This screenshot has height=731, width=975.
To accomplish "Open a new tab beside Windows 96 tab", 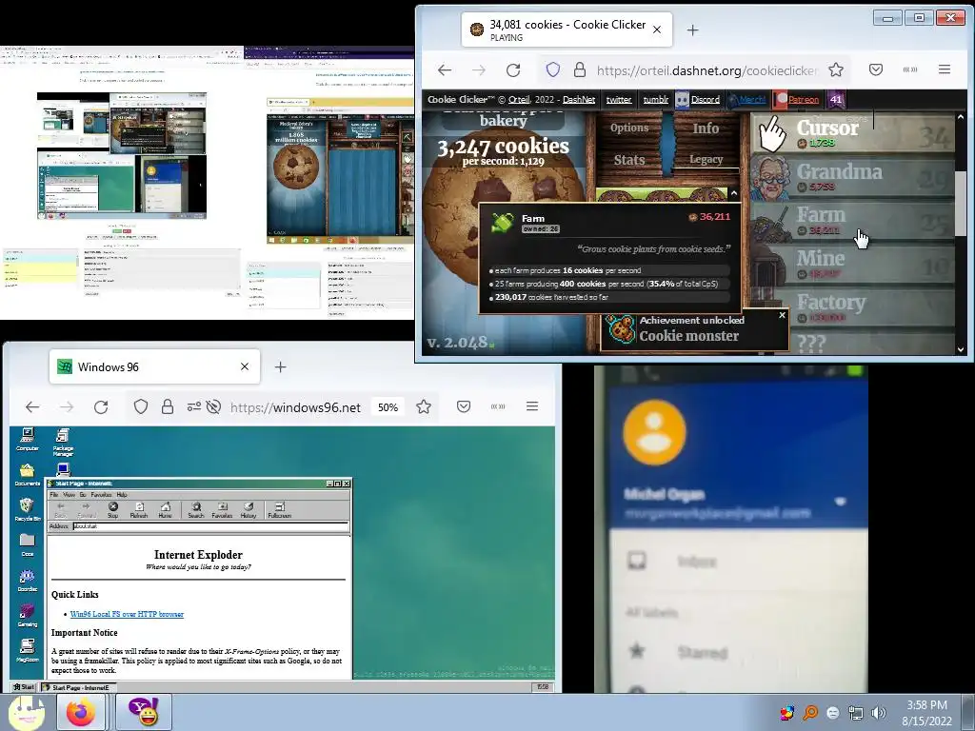I will tap(281, 367).
